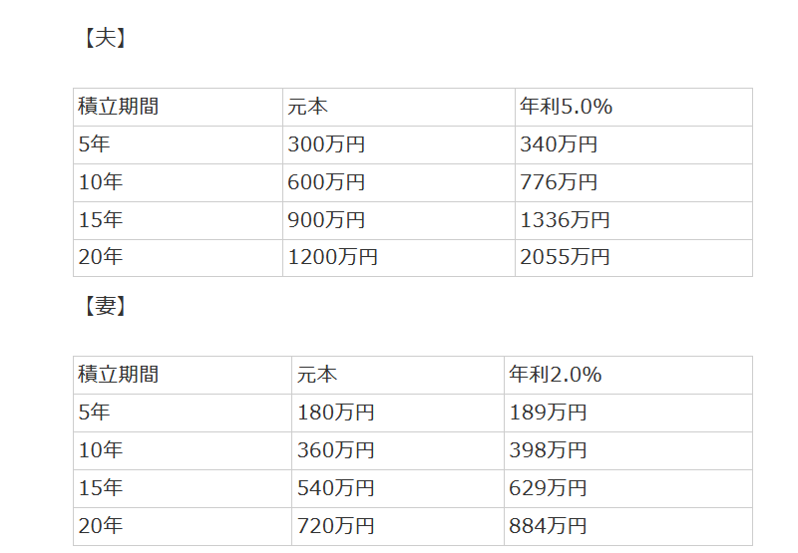Click the 180万円 cell
This screenshot has width=798, height=553.
tap(336, 413)
